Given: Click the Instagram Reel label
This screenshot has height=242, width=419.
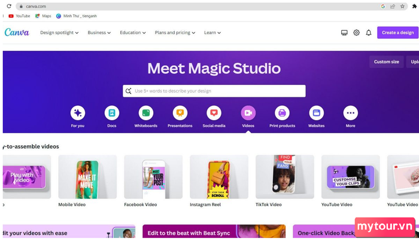Looking at the screenshot, I should [205, 204].
